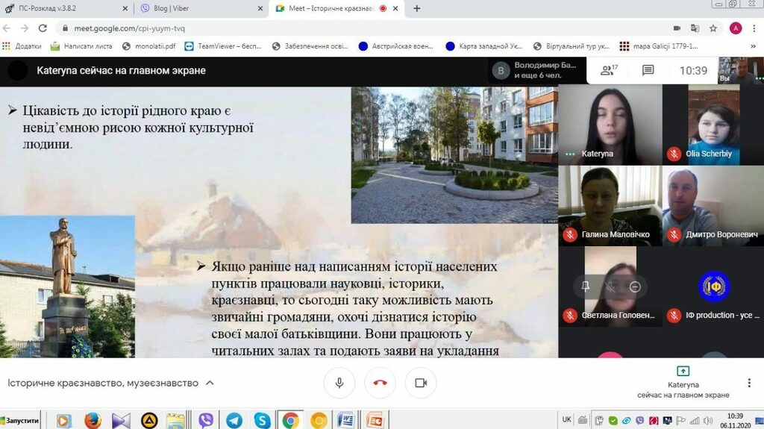Click the translate page icon in address bar
The height and width of the screenshot is (429, 764).
(695, 28)
